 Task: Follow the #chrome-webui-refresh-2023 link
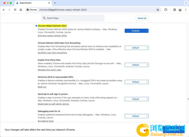(52, 36)
